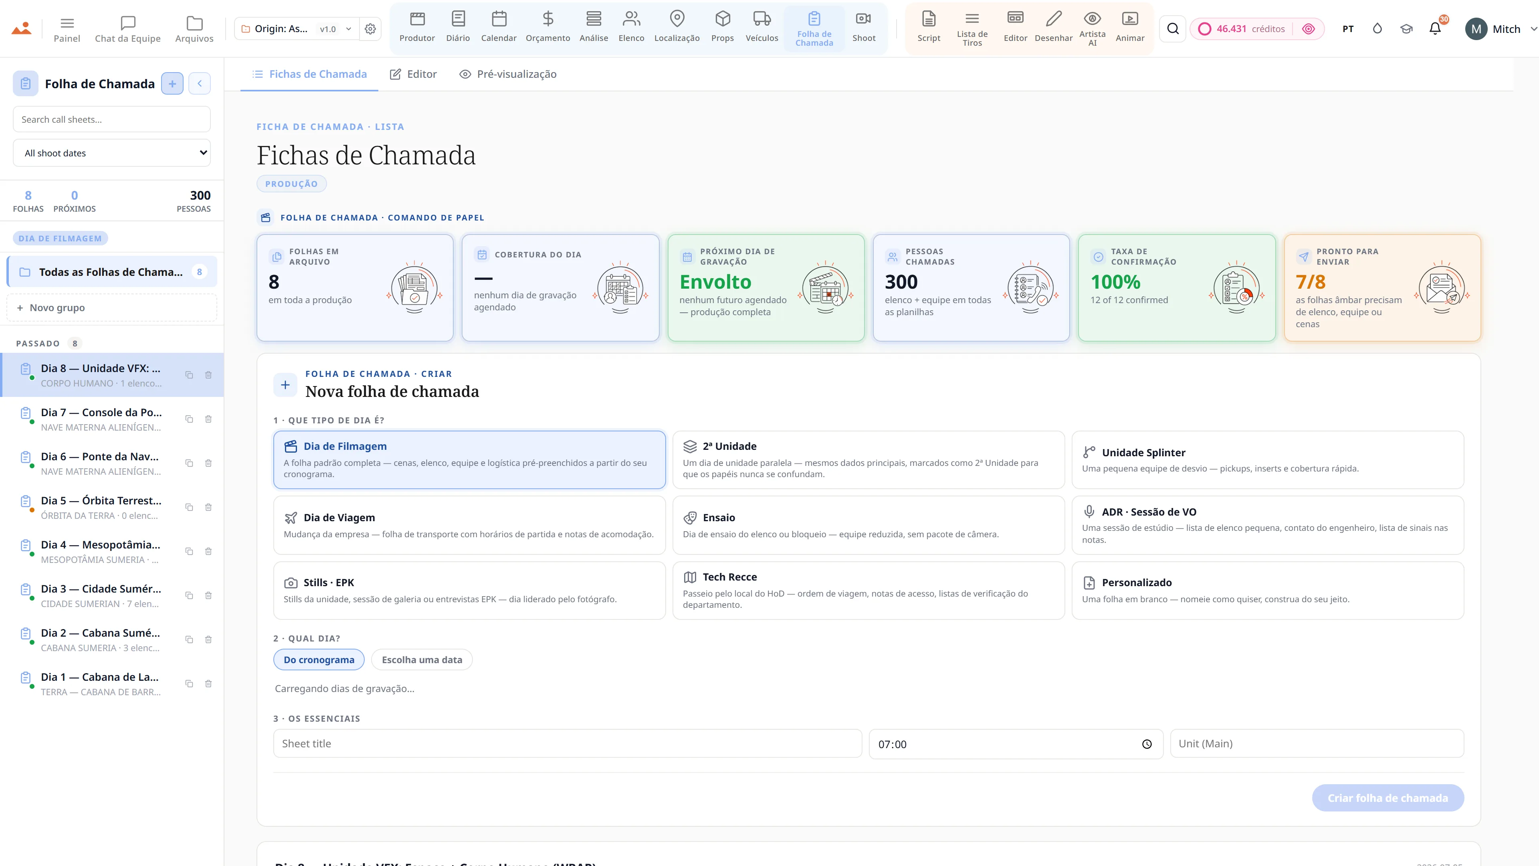Select ADR · Sessão de VO type
The image size is (1539, 866).
tap(1267, 525)
